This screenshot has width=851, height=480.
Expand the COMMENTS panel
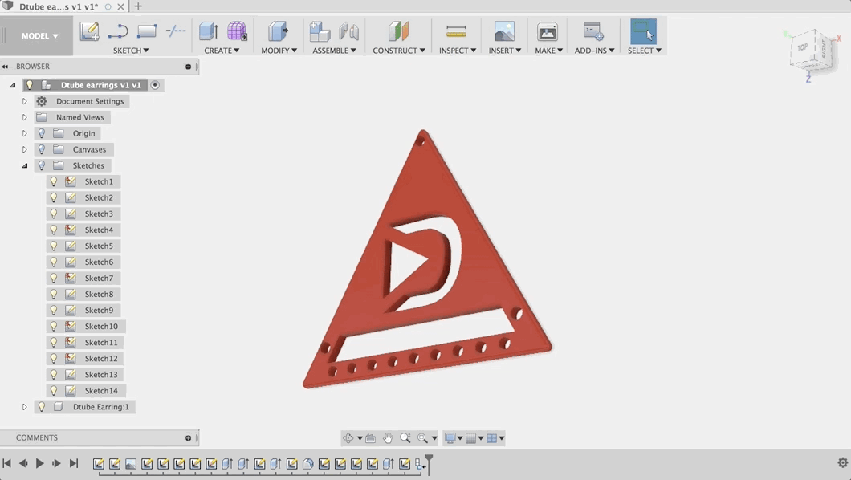(x=189, y=438)
